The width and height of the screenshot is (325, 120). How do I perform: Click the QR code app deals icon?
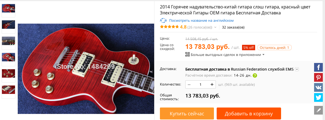coord(187,54)
